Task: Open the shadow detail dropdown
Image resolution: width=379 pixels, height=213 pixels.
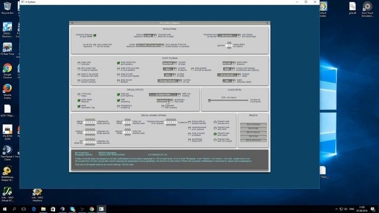Action: [x=229, y=75]
